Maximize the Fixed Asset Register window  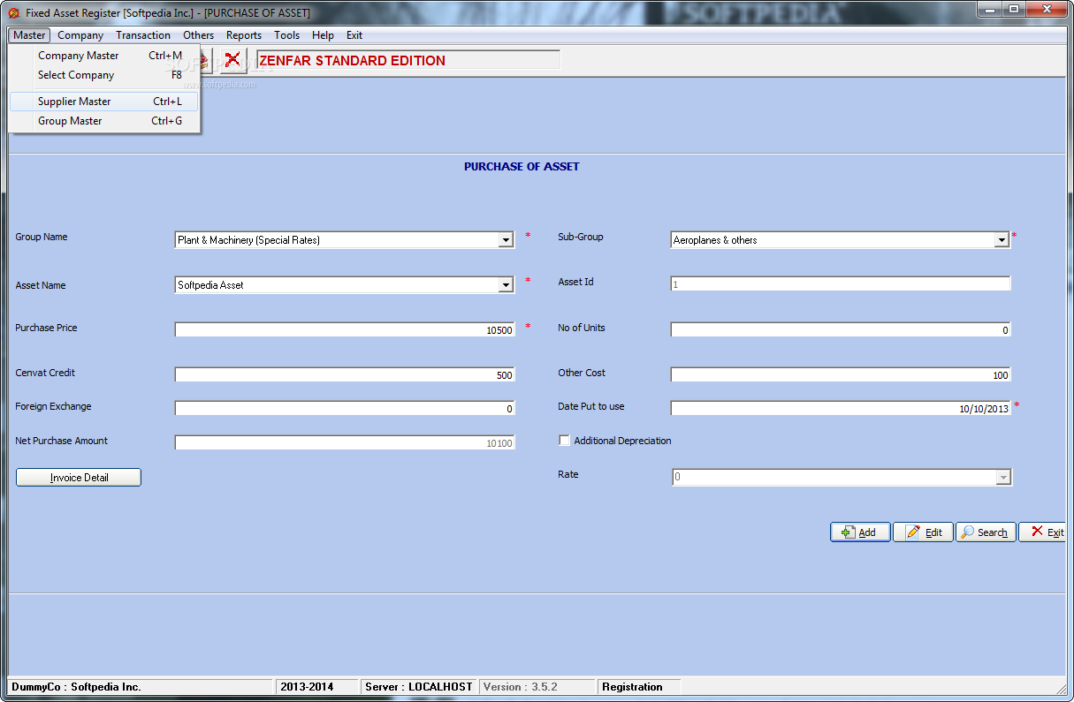pyautogui.click(x=1012, y=10)
